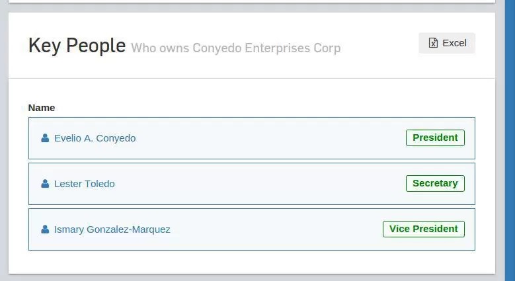Click the Key People heading

77,46
